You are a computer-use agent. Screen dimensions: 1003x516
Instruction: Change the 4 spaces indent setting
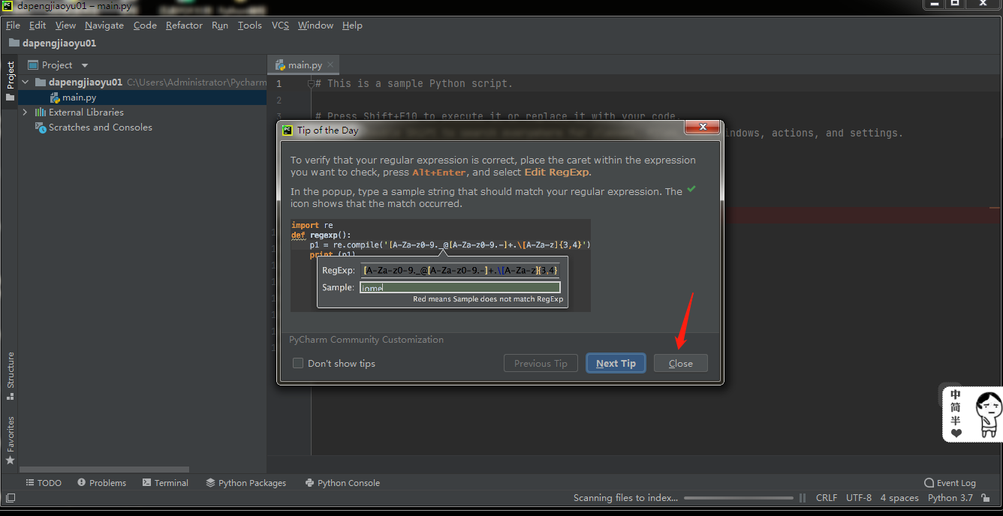(x=899, y=498)
